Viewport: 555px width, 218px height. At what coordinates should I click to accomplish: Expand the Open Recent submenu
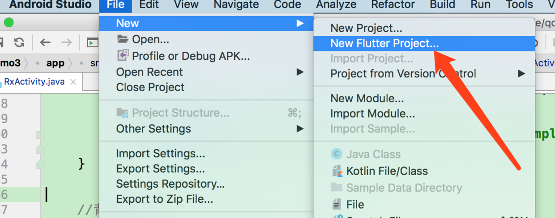click(299, 72)
